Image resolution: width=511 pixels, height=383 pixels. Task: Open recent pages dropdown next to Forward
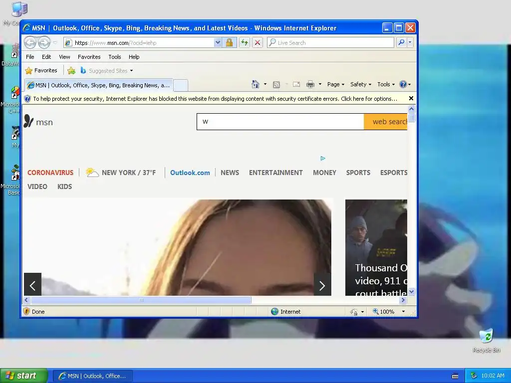(x=55, y=43)
